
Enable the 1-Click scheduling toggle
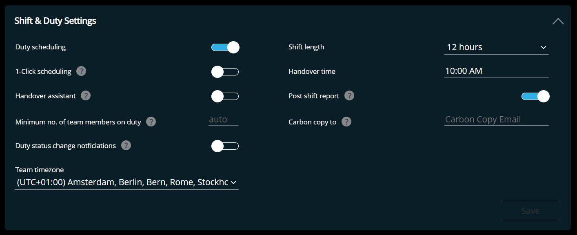(x=225, y=72)
